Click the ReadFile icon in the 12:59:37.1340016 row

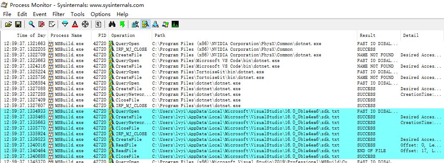tap(111, 145)
